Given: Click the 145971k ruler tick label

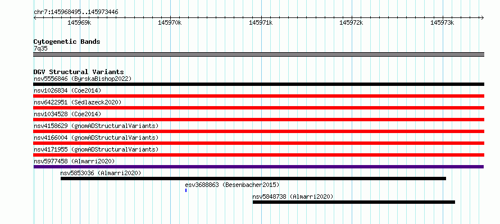Looking at the screenshot, I should [261, 22].
